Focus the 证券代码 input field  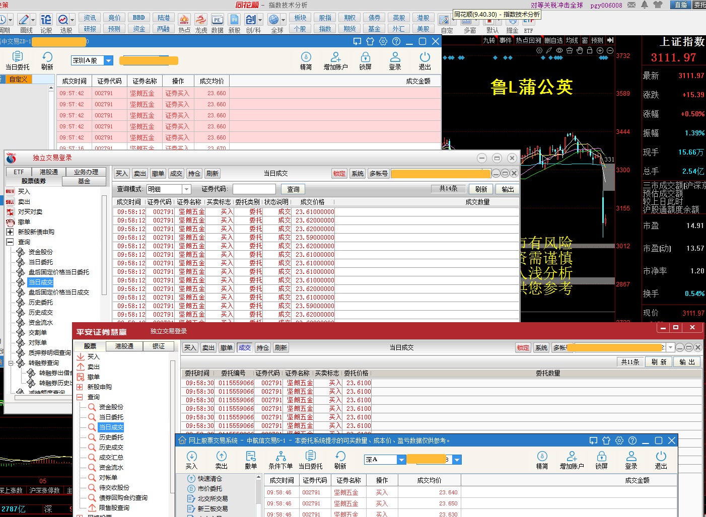[254, 189]
